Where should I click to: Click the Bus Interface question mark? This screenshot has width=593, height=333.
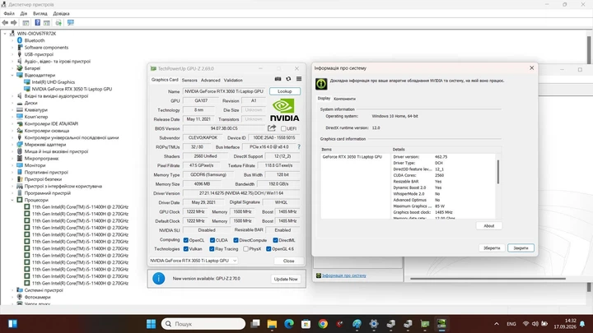299,147
